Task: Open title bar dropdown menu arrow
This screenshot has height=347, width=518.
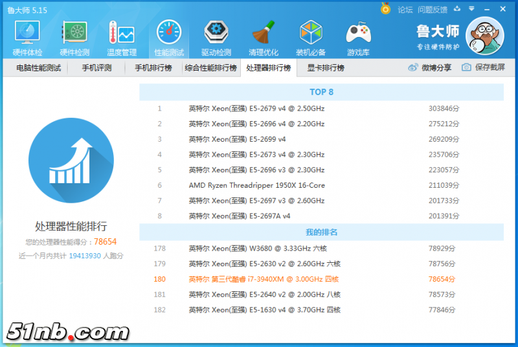Action: (471, 9)
